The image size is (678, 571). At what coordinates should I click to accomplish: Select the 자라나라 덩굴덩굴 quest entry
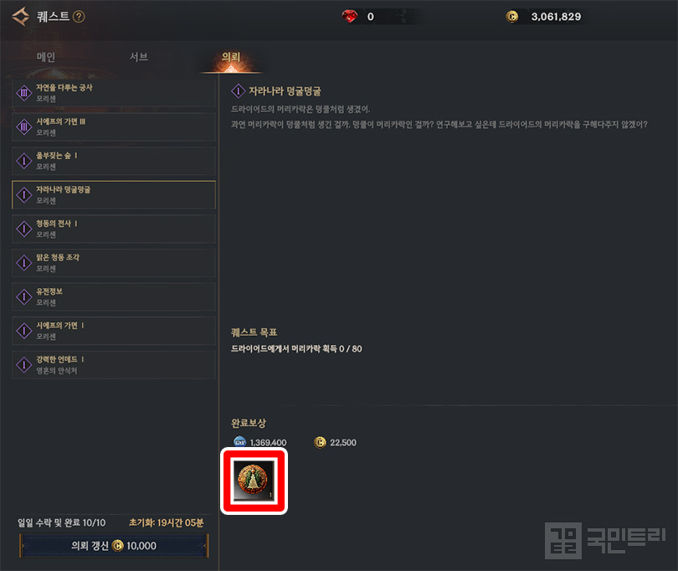114,195
